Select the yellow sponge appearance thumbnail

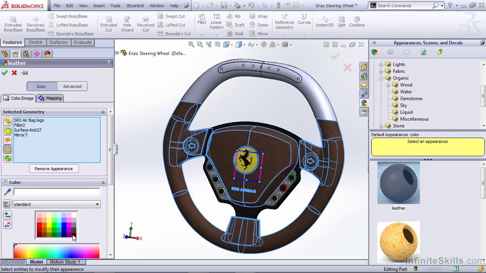coord(399,241)
